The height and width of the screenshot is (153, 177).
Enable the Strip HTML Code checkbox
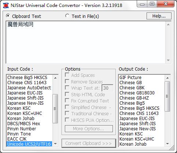click(67, 94)
